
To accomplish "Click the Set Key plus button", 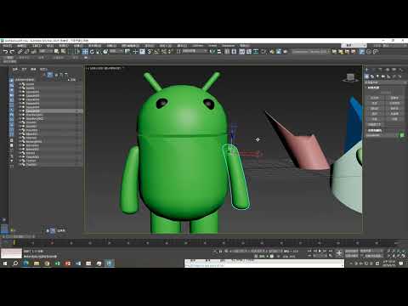I will (339, 253).
